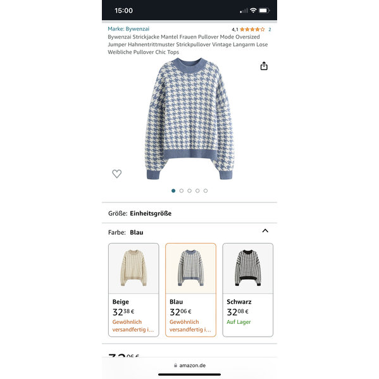Open the Marke: Bywenzai brand link
Viewport: 379px width, 379px height.
point(128,28)
